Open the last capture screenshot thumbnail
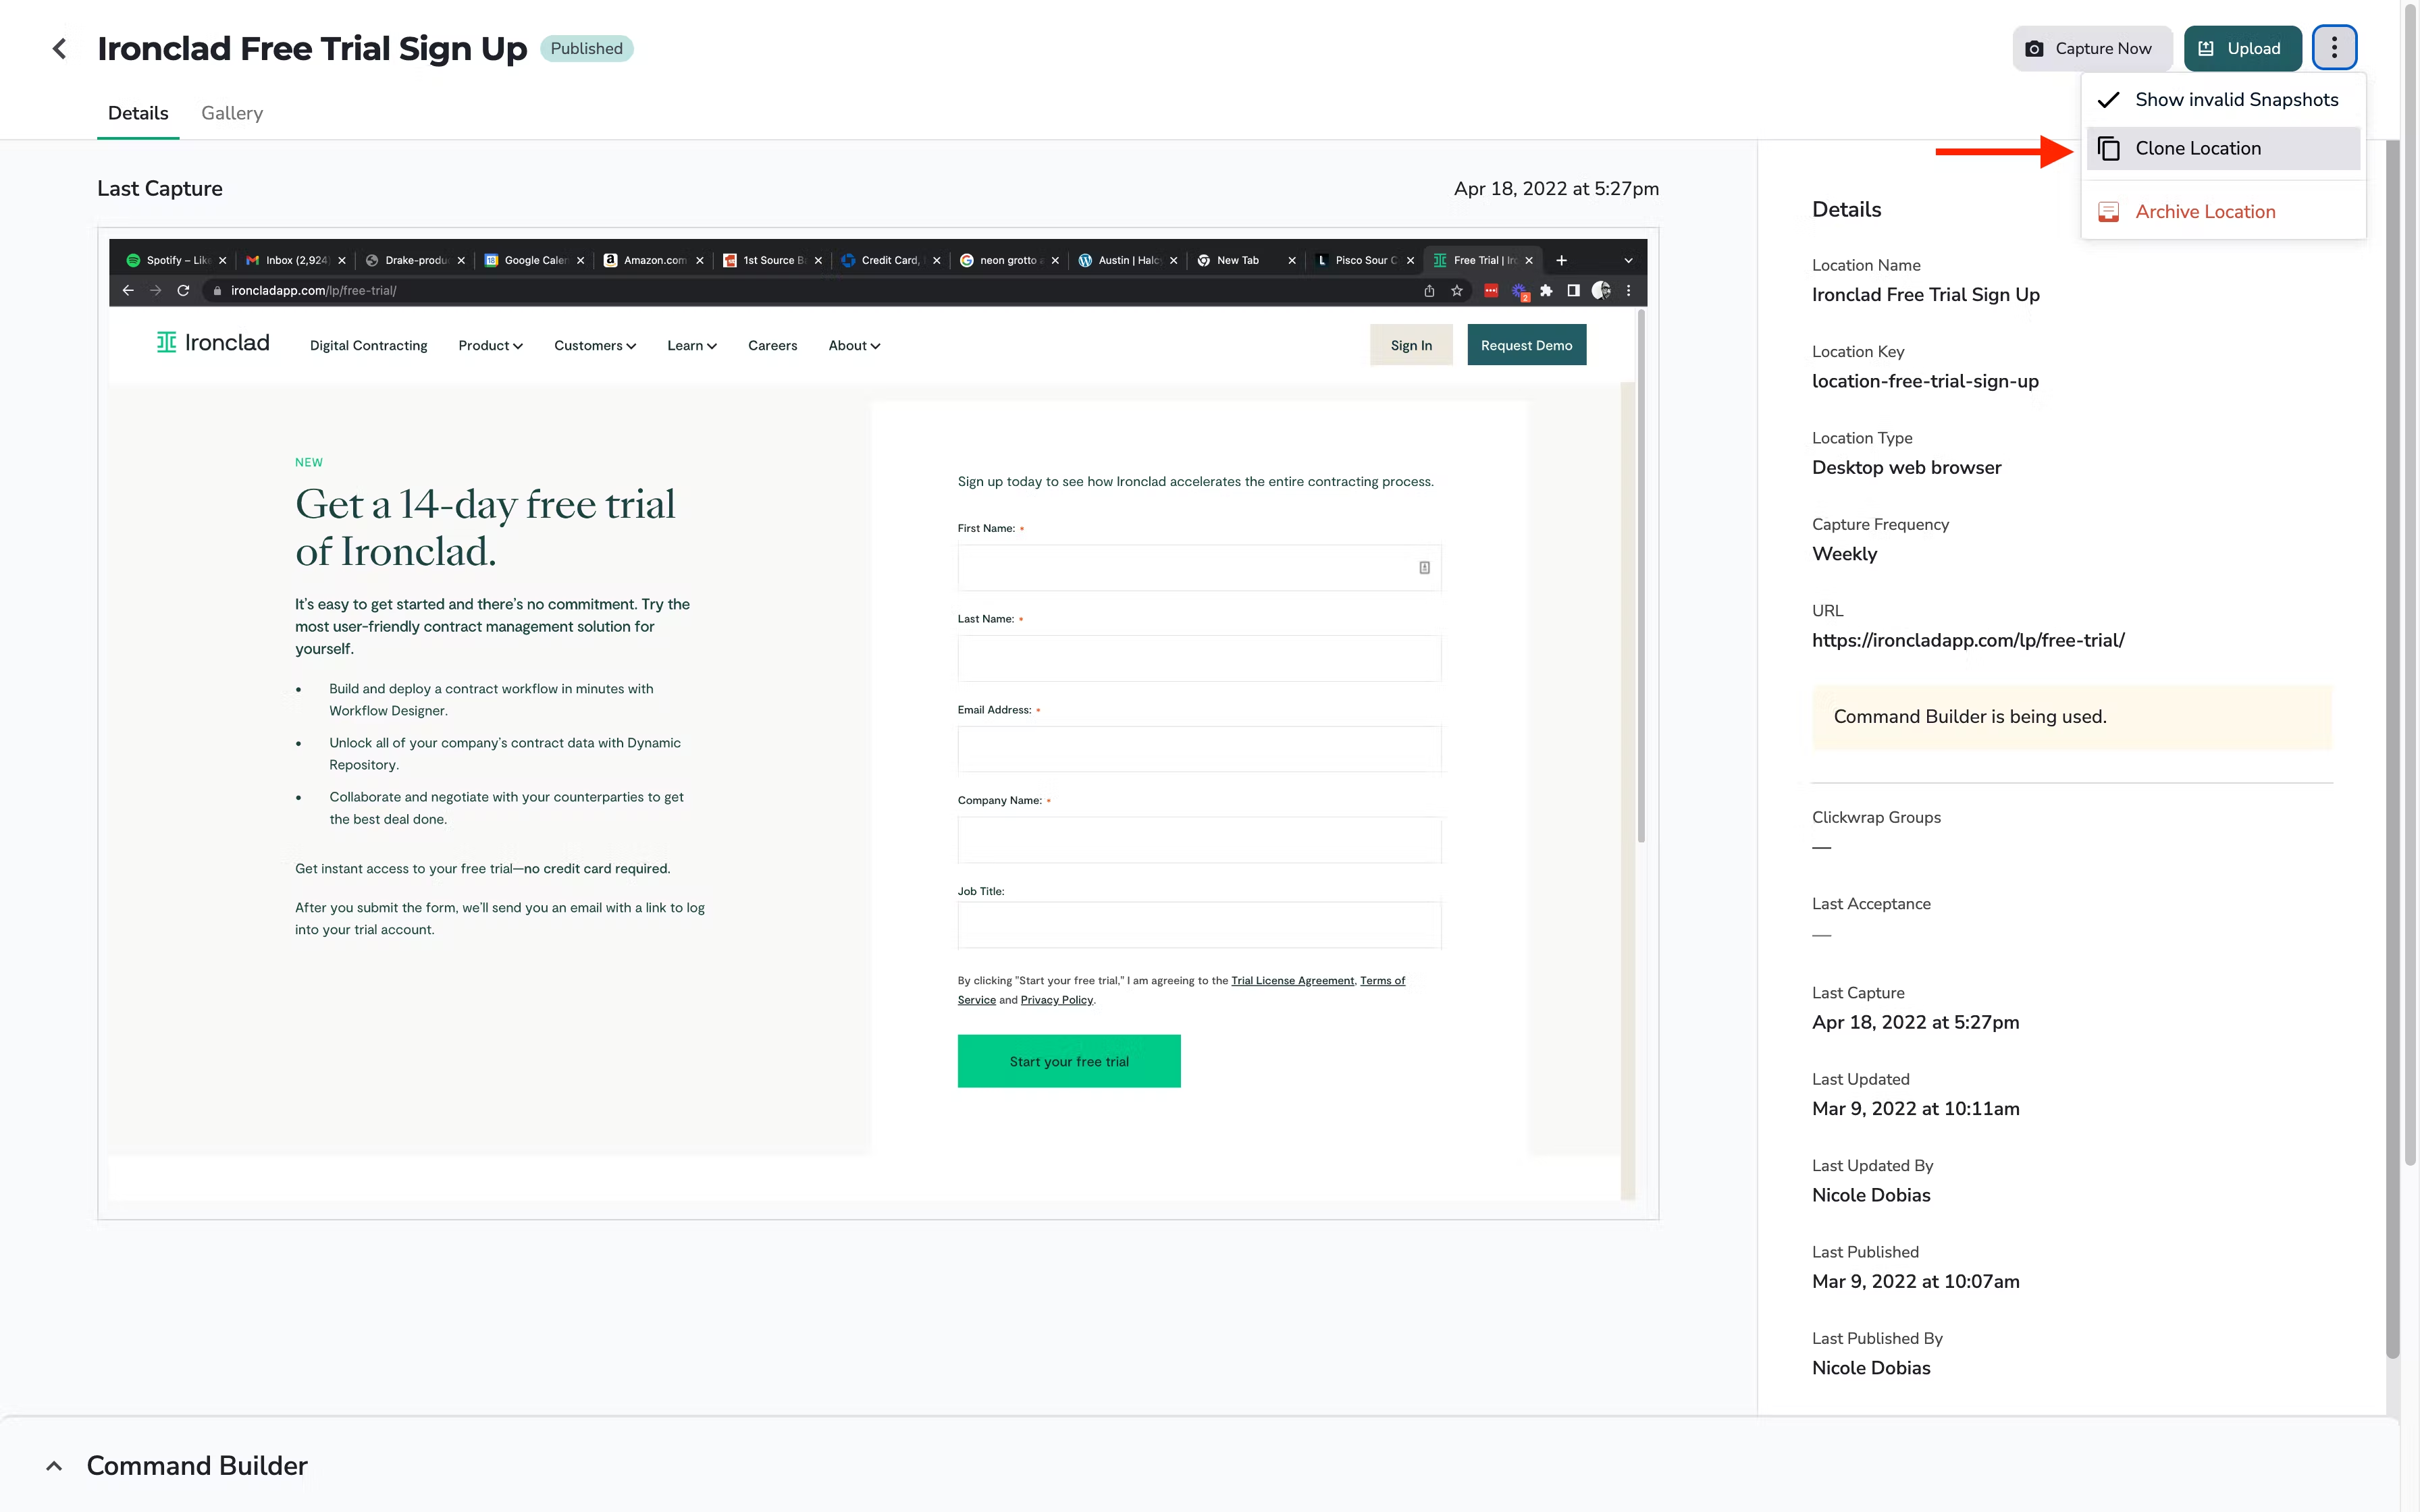Screen dimensions: 2420x1512 coord(878,723)
